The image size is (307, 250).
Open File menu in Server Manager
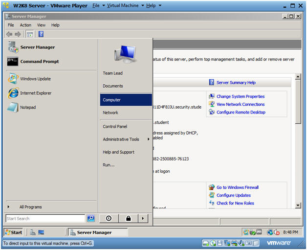pos(11,25)
